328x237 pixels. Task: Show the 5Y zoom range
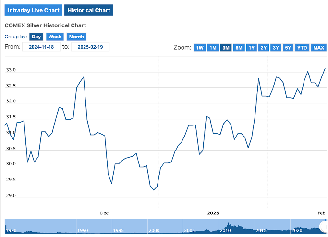[x=288, y=48]
